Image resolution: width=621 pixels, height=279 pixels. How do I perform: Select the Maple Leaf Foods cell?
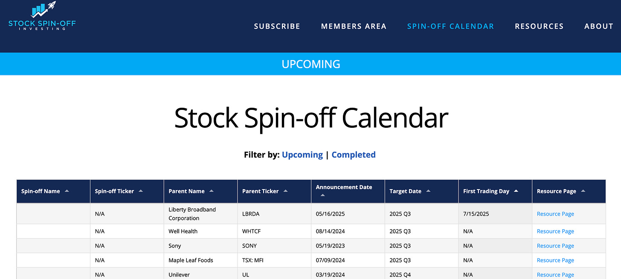point(200,260)
